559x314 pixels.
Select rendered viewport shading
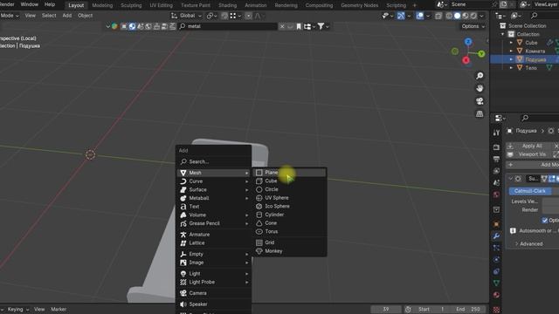pos(473,16)
